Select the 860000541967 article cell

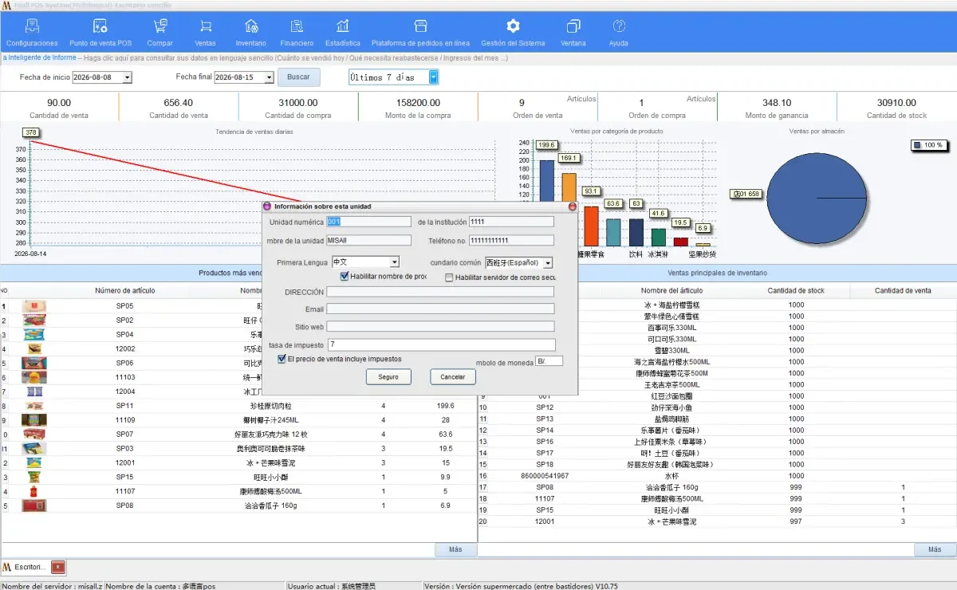pyautogui.click(x=545, y=476)
